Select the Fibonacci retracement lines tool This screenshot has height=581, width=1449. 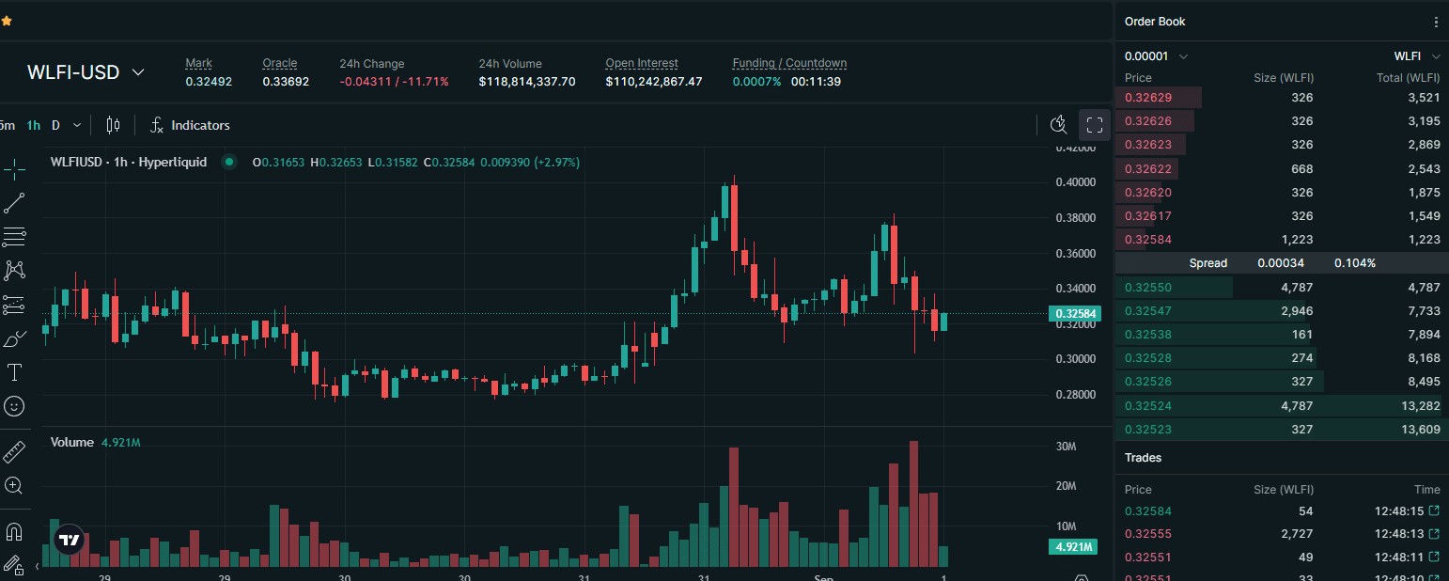pyautogui.click(x=14, y=237)
